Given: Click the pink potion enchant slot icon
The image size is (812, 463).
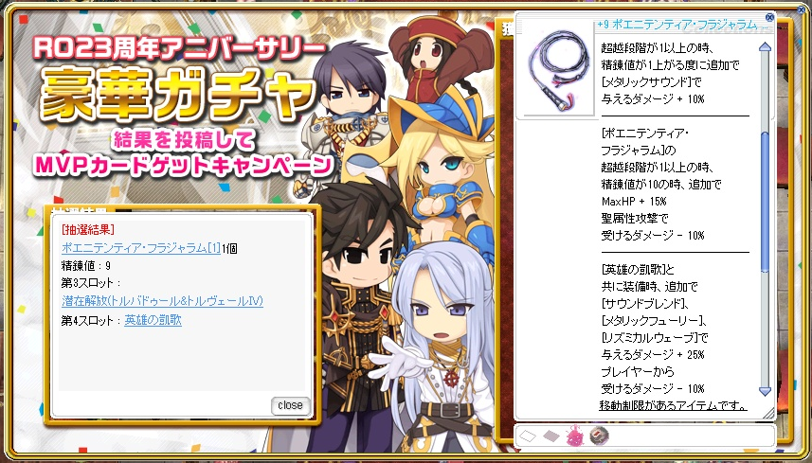Looking at the screenshot, I should point(574,436).
